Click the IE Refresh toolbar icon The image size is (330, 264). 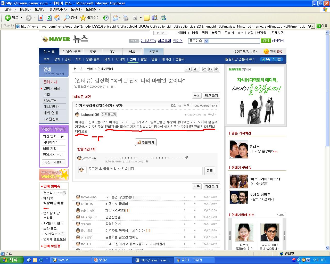coord(49,18)
